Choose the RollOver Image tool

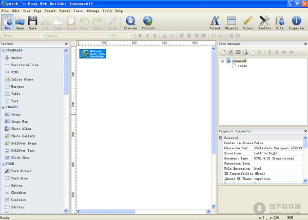(x=21, y=143)
